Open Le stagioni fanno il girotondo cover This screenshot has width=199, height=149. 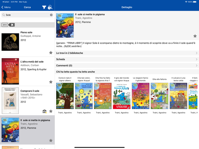click(141, 96)
